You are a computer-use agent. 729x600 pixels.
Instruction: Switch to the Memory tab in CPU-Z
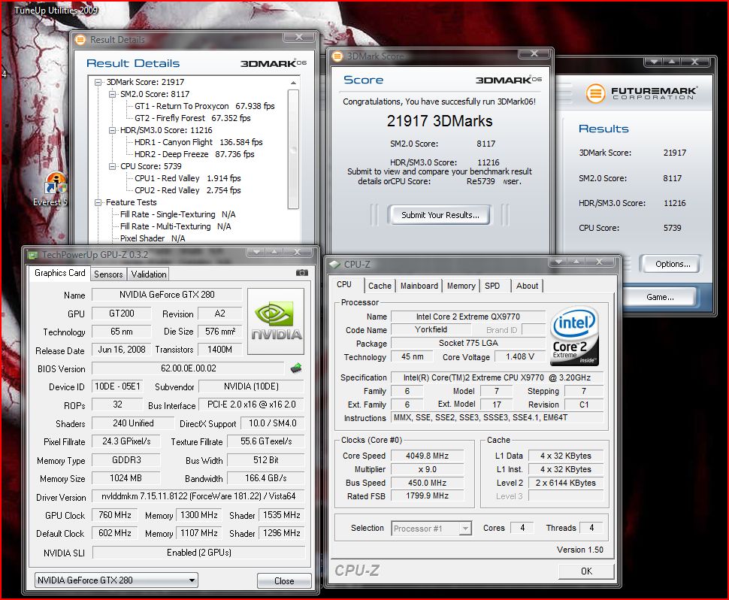(x=461, y=286)
